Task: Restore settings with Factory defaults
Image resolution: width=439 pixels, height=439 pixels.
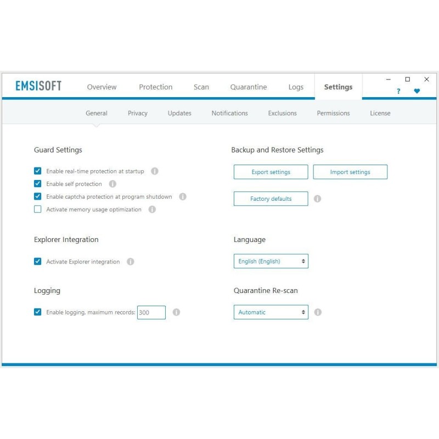Action: pyautogui.click(x=271, y=199)
